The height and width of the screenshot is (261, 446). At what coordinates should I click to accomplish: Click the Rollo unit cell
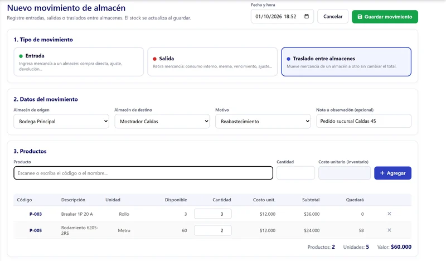point(124,214)
